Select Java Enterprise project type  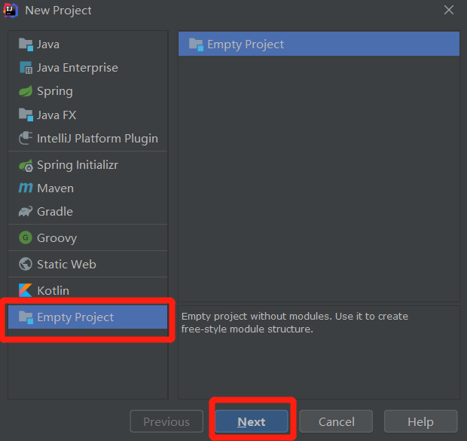78,68
